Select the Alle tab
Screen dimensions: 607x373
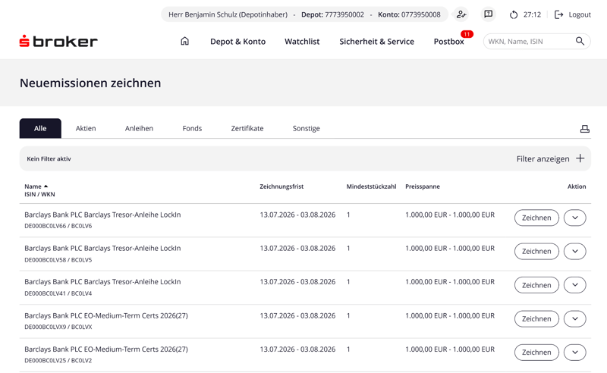[40, 128]
